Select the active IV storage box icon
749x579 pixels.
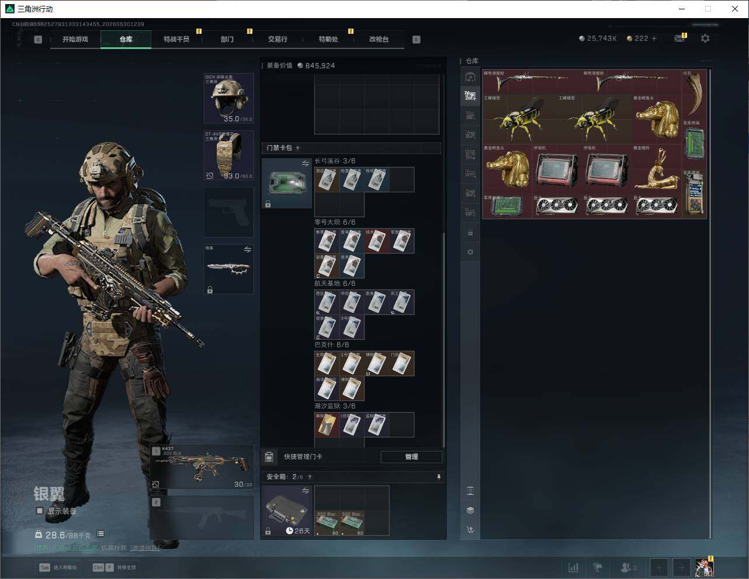(470, 96)
